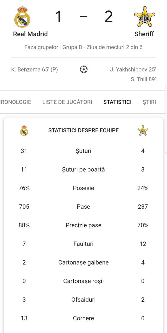Image resolution: width=167 pixels, height=333 pixels.
Task: Go to the ȘTIRI tab
Action: (x=149, y=102)
